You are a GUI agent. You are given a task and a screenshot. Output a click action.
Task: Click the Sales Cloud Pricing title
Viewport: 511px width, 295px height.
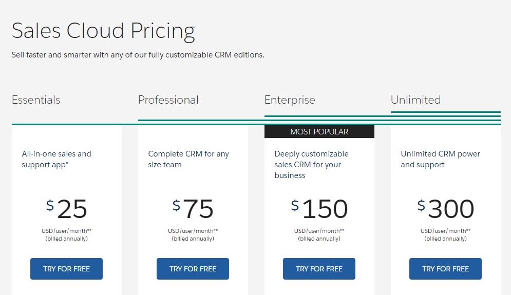103,31
